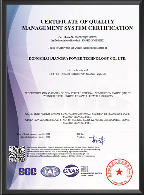Click the Dongchai company name

click(x=77, y=58)
